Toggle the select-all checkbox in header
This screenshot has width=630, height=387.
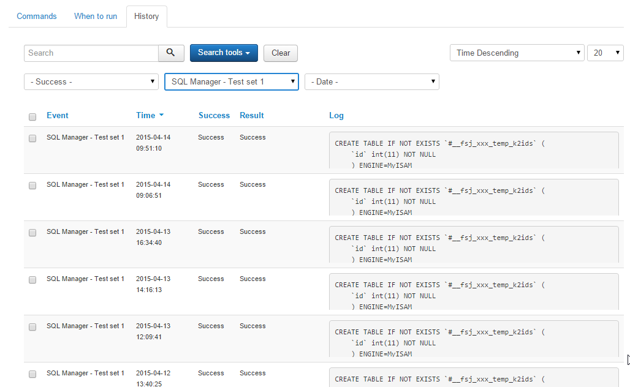coord(32,116)
